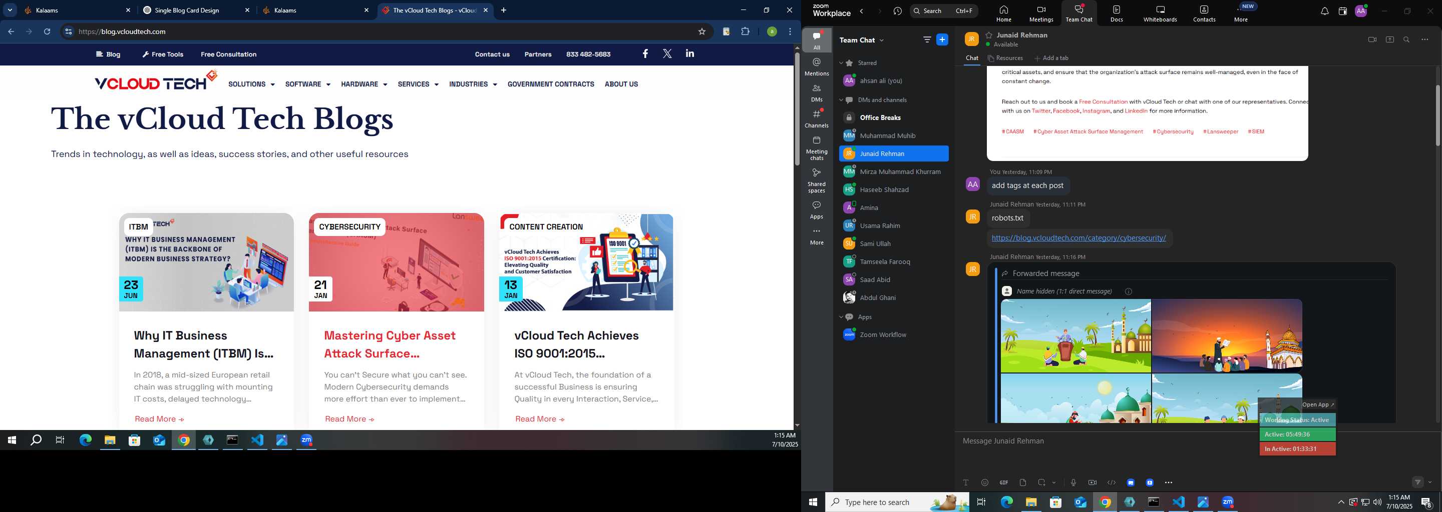Viewport: 1442px width, 512px height.
Task: Click the Add a tab button
Action: pyautogui.click(x=1051, y=58)
